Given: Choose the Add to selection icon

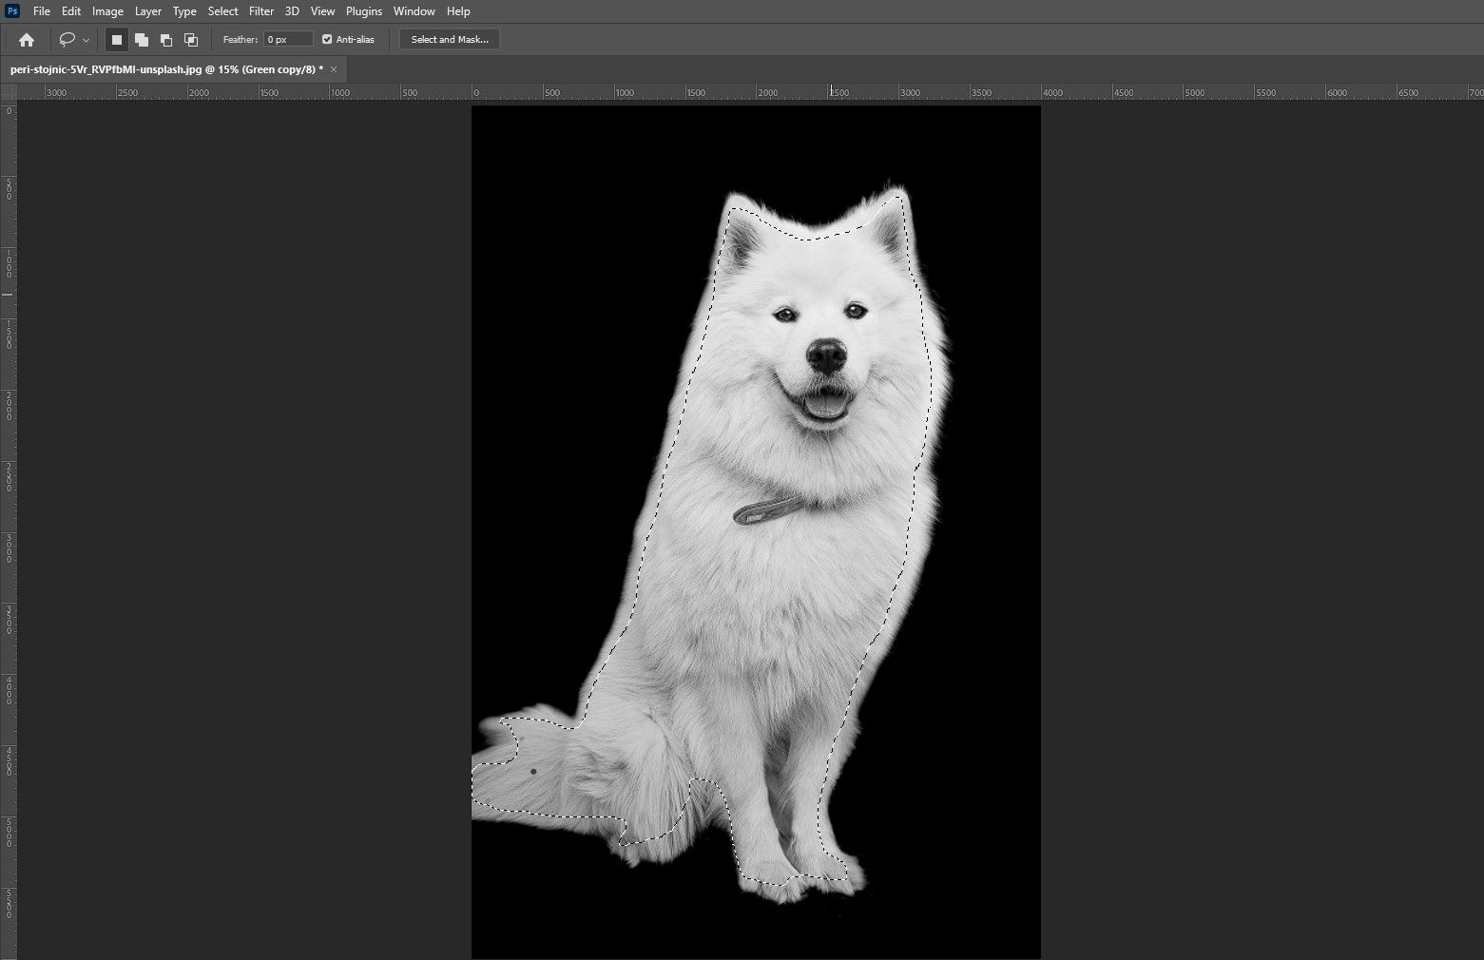Looking at the screenshot, I should pos(142,40).
